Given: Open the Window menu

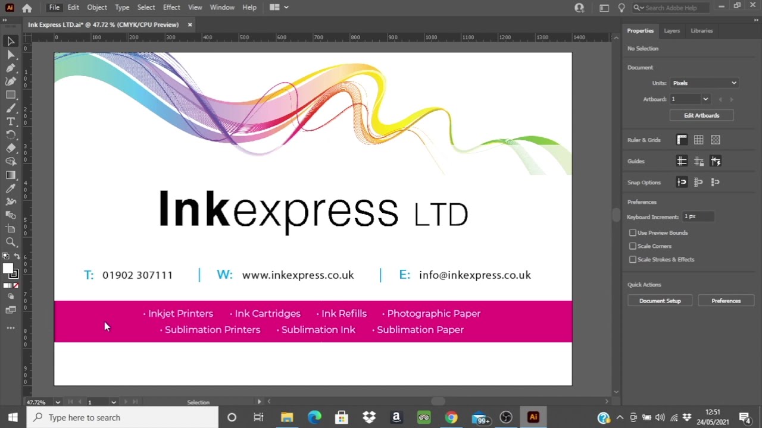Looking at the screenshot, I should (x=222, y=7).
